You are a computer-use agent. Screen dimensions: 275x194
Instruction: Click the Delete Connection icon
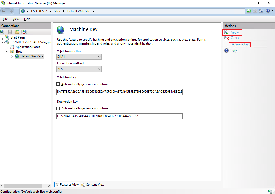(x=25, y=32)
